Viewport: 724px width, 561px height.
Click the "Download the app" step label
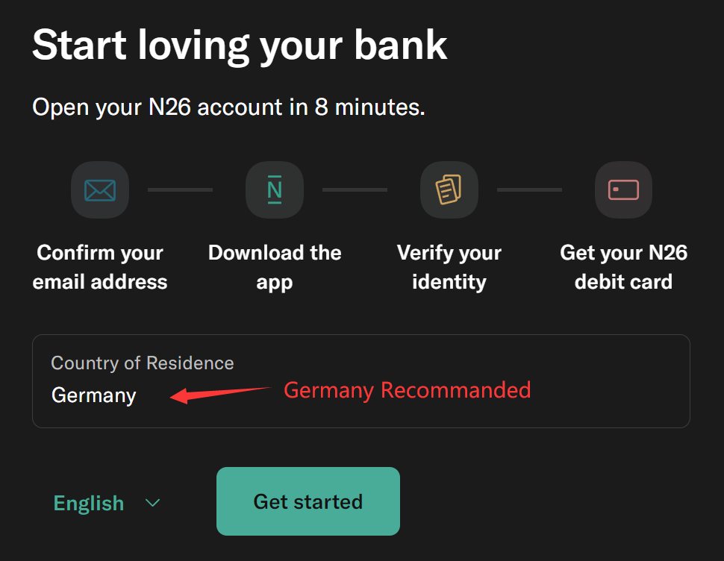[275, 267]
